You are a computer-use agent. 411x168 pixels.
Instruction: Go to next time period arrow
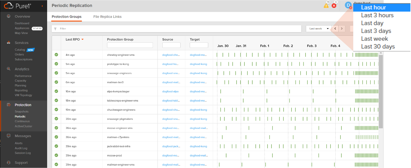pos(342,29)
